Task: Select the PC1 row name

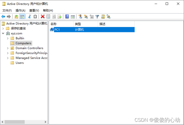Action: [57, 30]
